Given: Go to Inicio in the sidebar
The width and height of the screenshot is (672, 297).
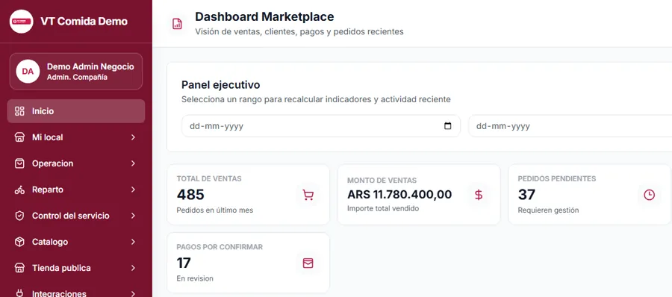Looking at the screenshot, I should (76, 111).
